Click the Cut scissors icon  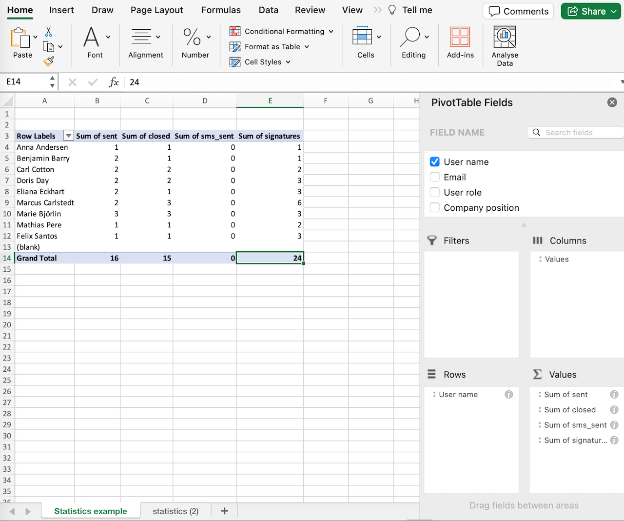point(48,32)
